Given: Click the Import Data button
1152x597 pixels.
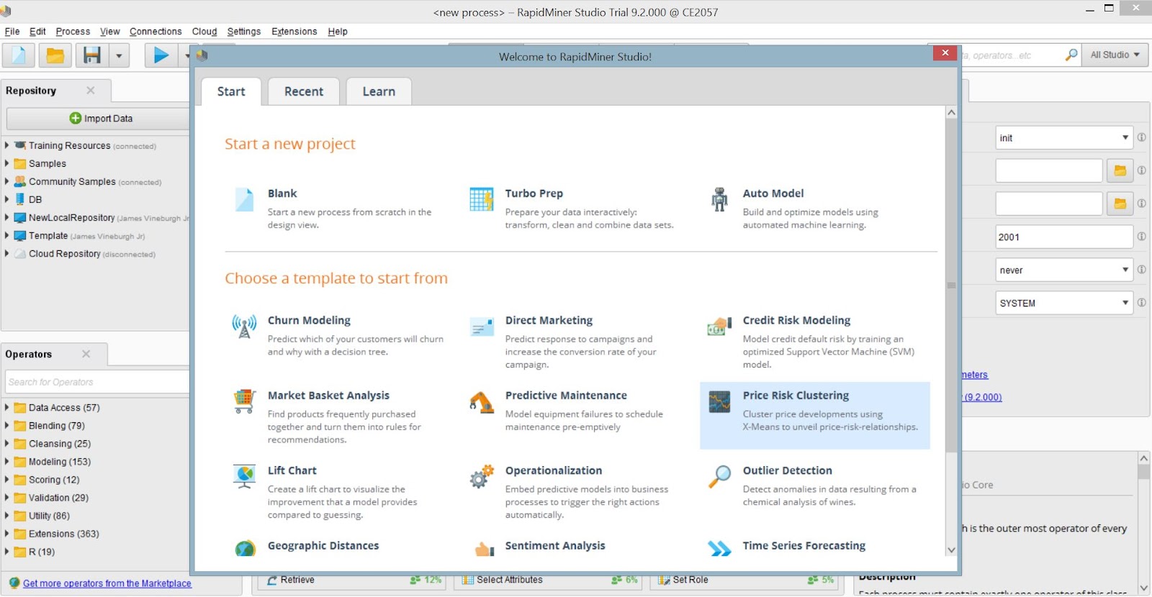Looking at the screenshot, I should click(100, 119).
